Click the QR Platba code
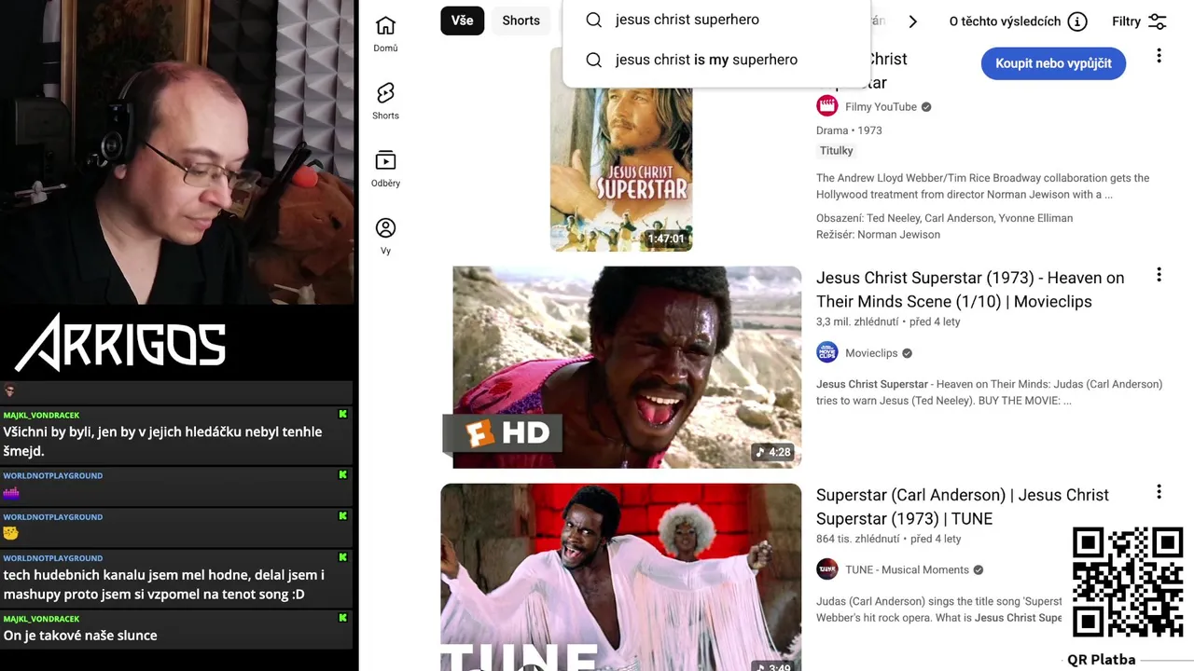The height and width of the screenshot is (671, 1194). pyautogui.click(x=1127, y=582)
